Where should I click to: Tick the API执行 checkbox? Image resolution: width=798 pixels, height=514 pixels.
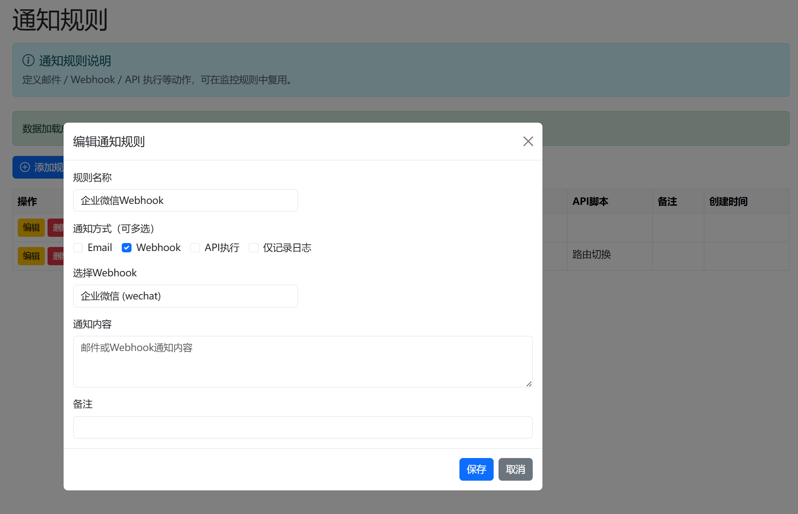tap(195, 248)
